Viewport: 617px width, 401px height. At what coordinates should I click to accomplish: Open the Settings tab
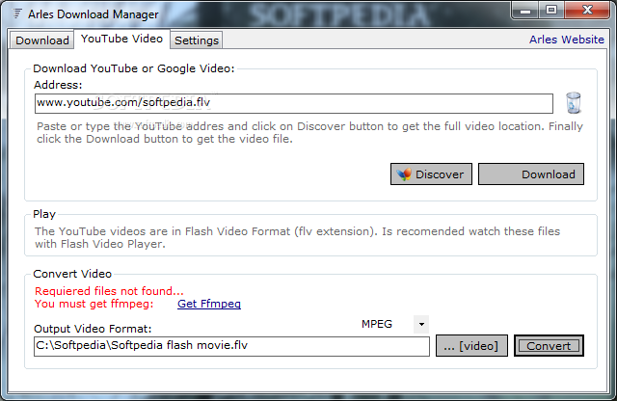click(x=197, y=40)
